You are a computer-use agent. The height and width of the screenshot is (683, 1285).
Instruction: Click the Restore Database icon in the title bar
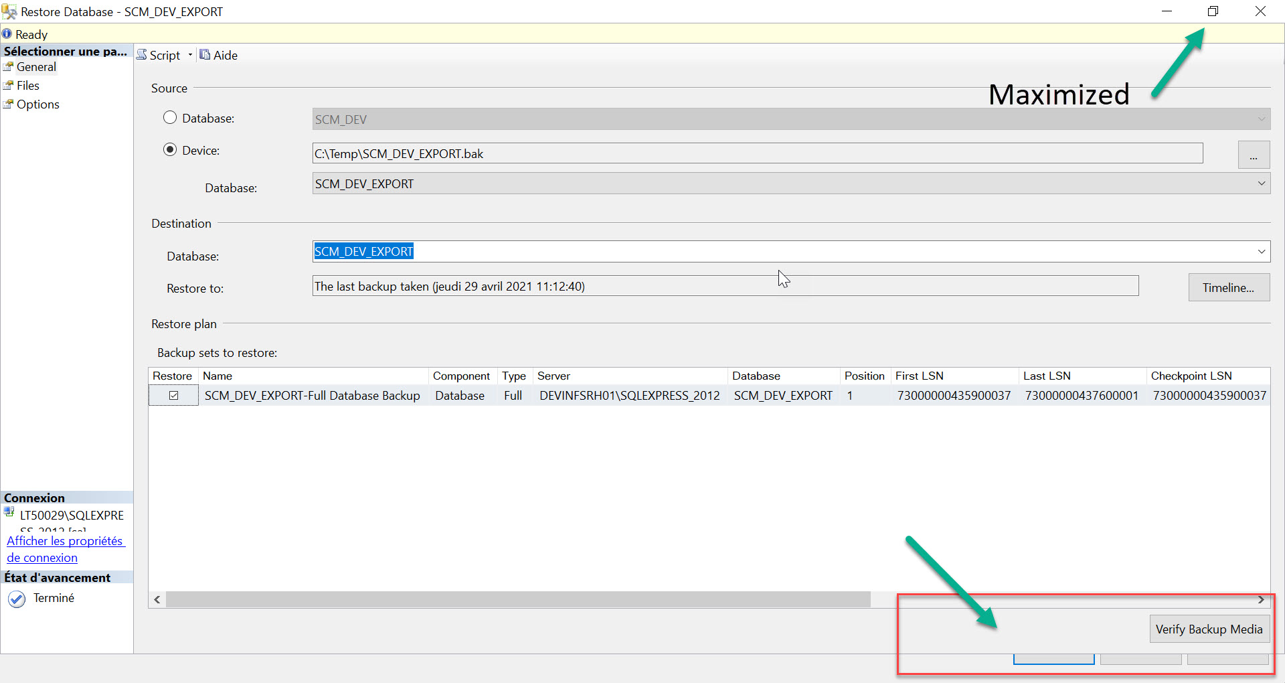(9, 11)
